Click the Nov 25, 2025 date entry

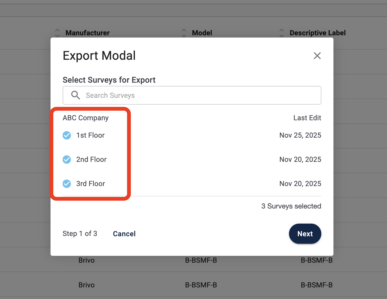(x=300, y=135)
